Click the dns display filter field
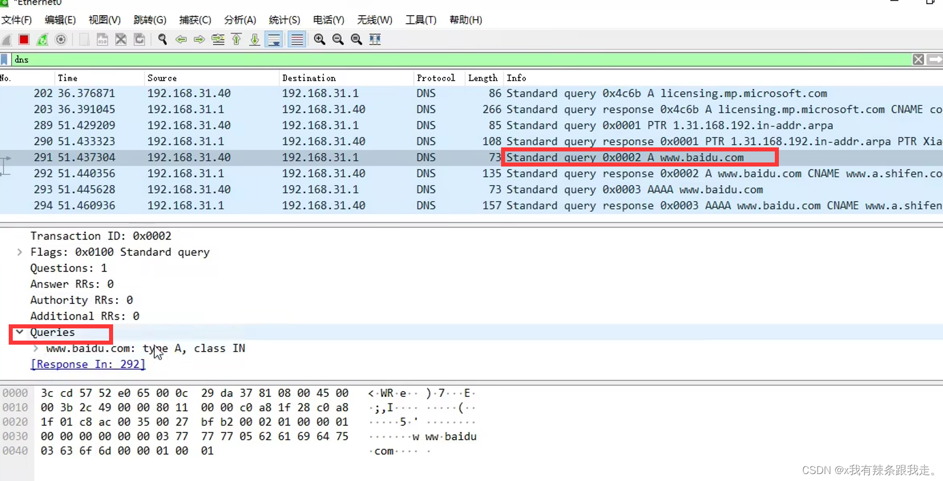Screen dimensions: 943x481 tap(461, 59)
